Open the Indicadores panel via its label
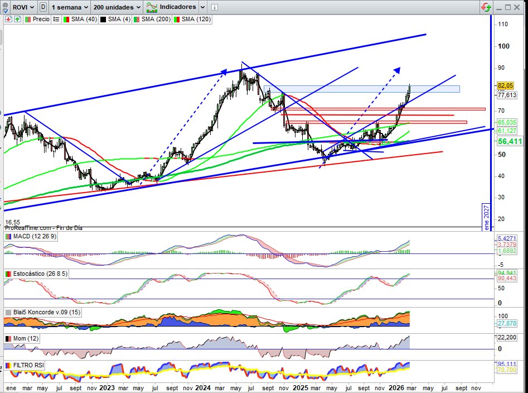The height and width of the screenshot is (393, 528). coord(178,7)
